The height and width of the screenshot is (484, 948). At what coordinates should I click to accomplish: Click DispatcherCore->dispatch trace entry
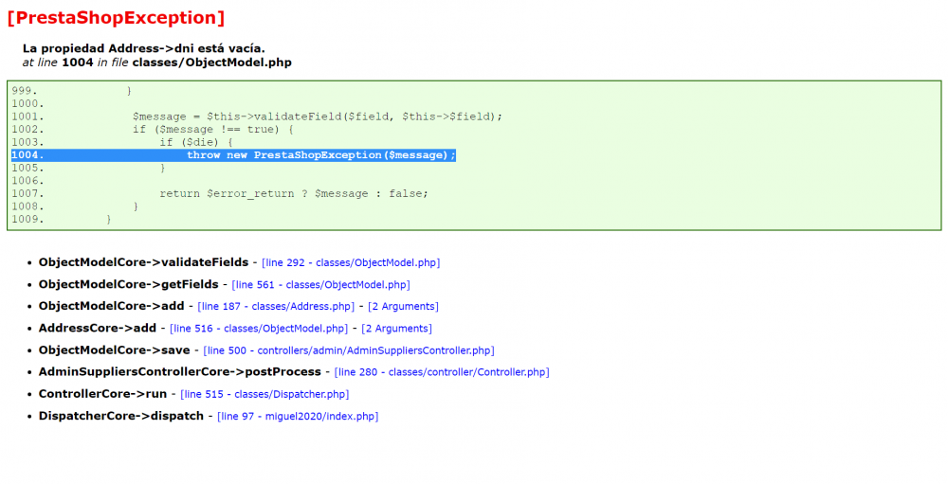121,416
